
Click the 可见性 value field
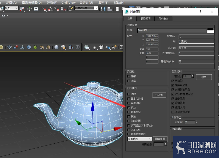point(187,76)
